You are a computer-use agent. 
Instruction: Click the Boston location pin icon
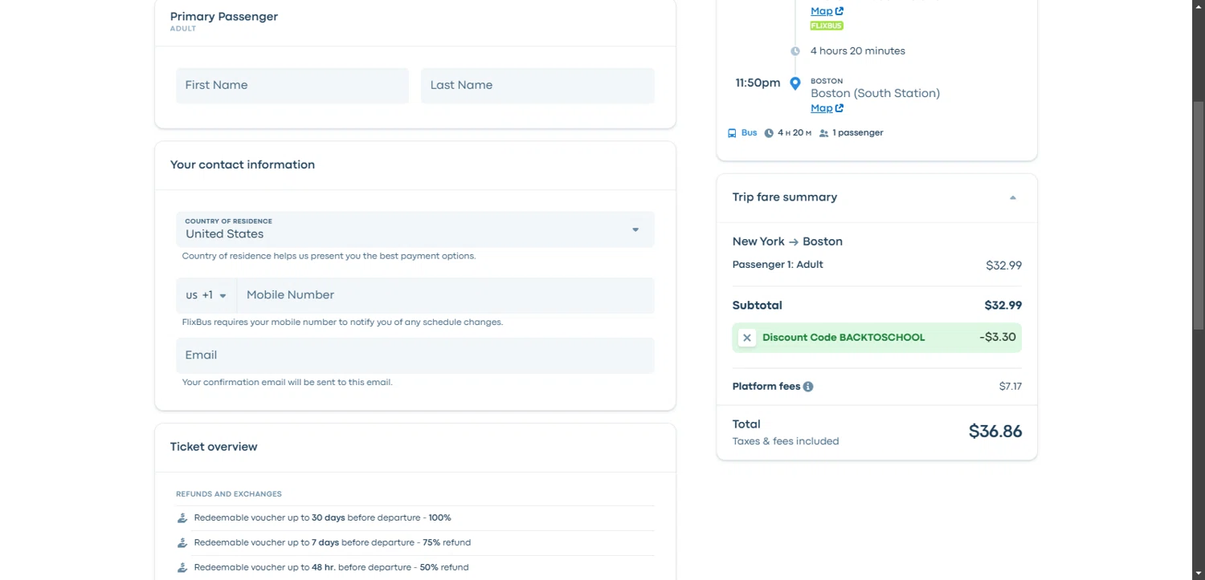click(795, 83)
